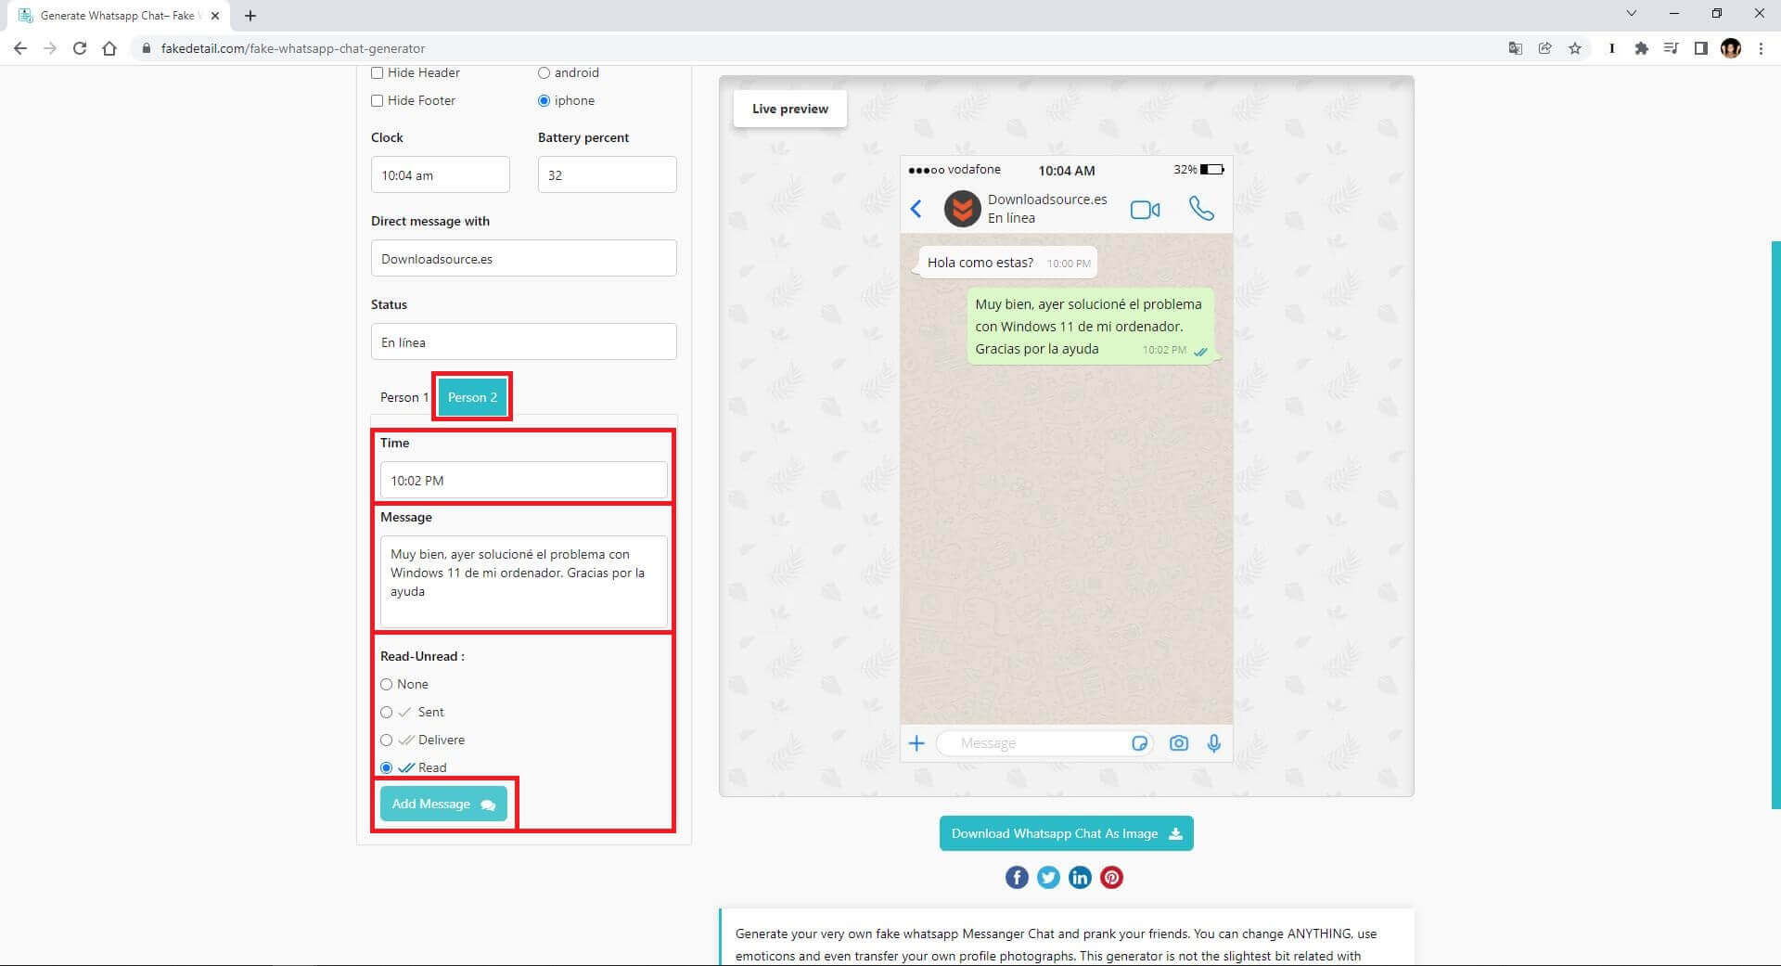Select the None read status
1781x966 pixels.
[x=387, y=684]
